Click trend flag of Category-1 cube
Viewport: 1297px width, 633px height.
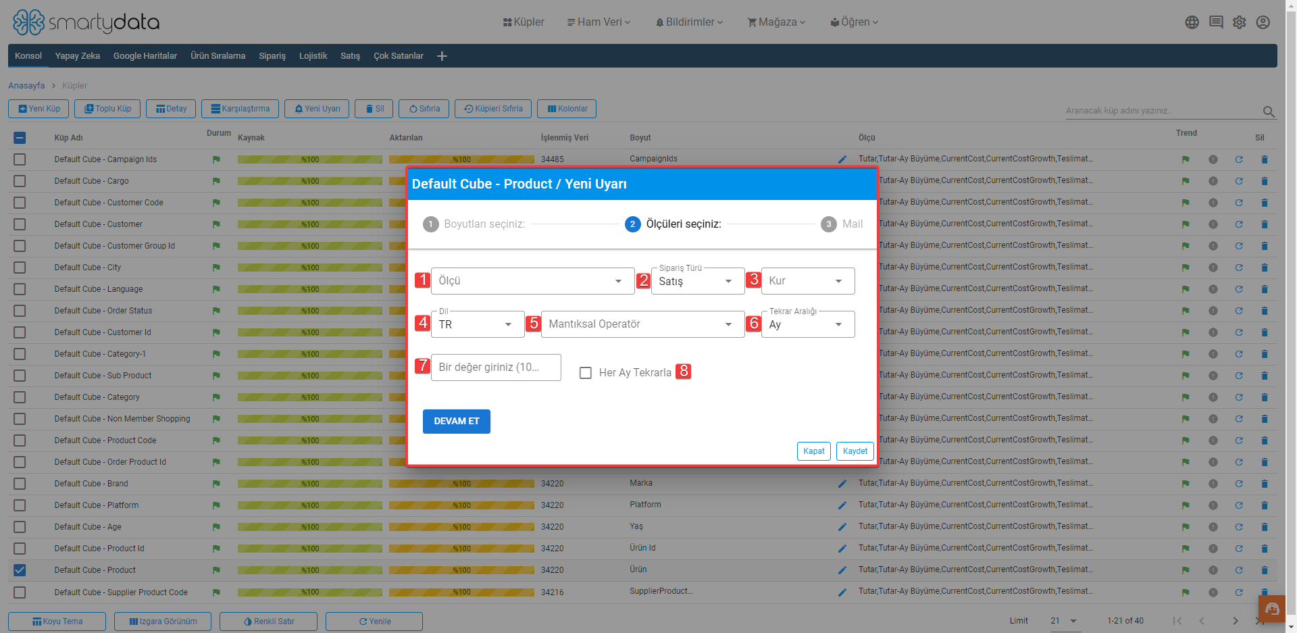point(1186,354)
